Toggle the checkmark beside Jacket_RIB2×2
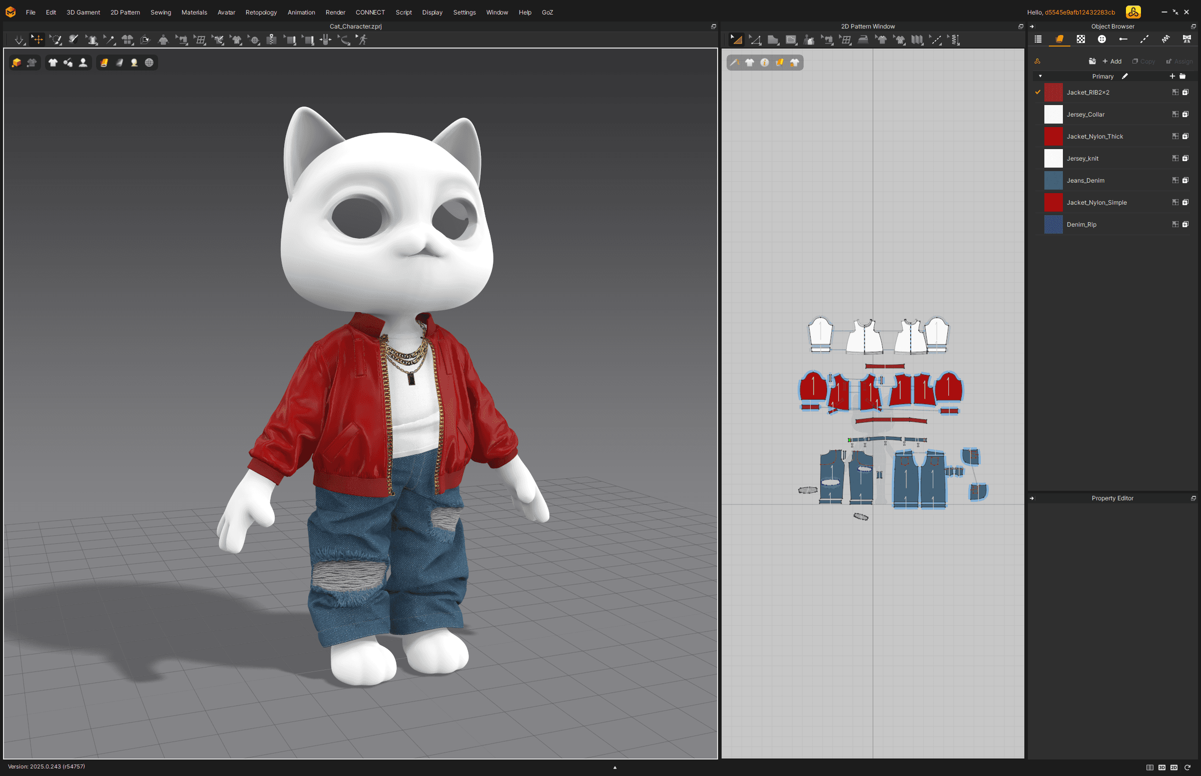 (x=1038, y=92)
